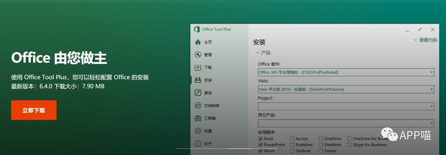
Task: Click the 立即下载 download button
Action: point(34,110)
